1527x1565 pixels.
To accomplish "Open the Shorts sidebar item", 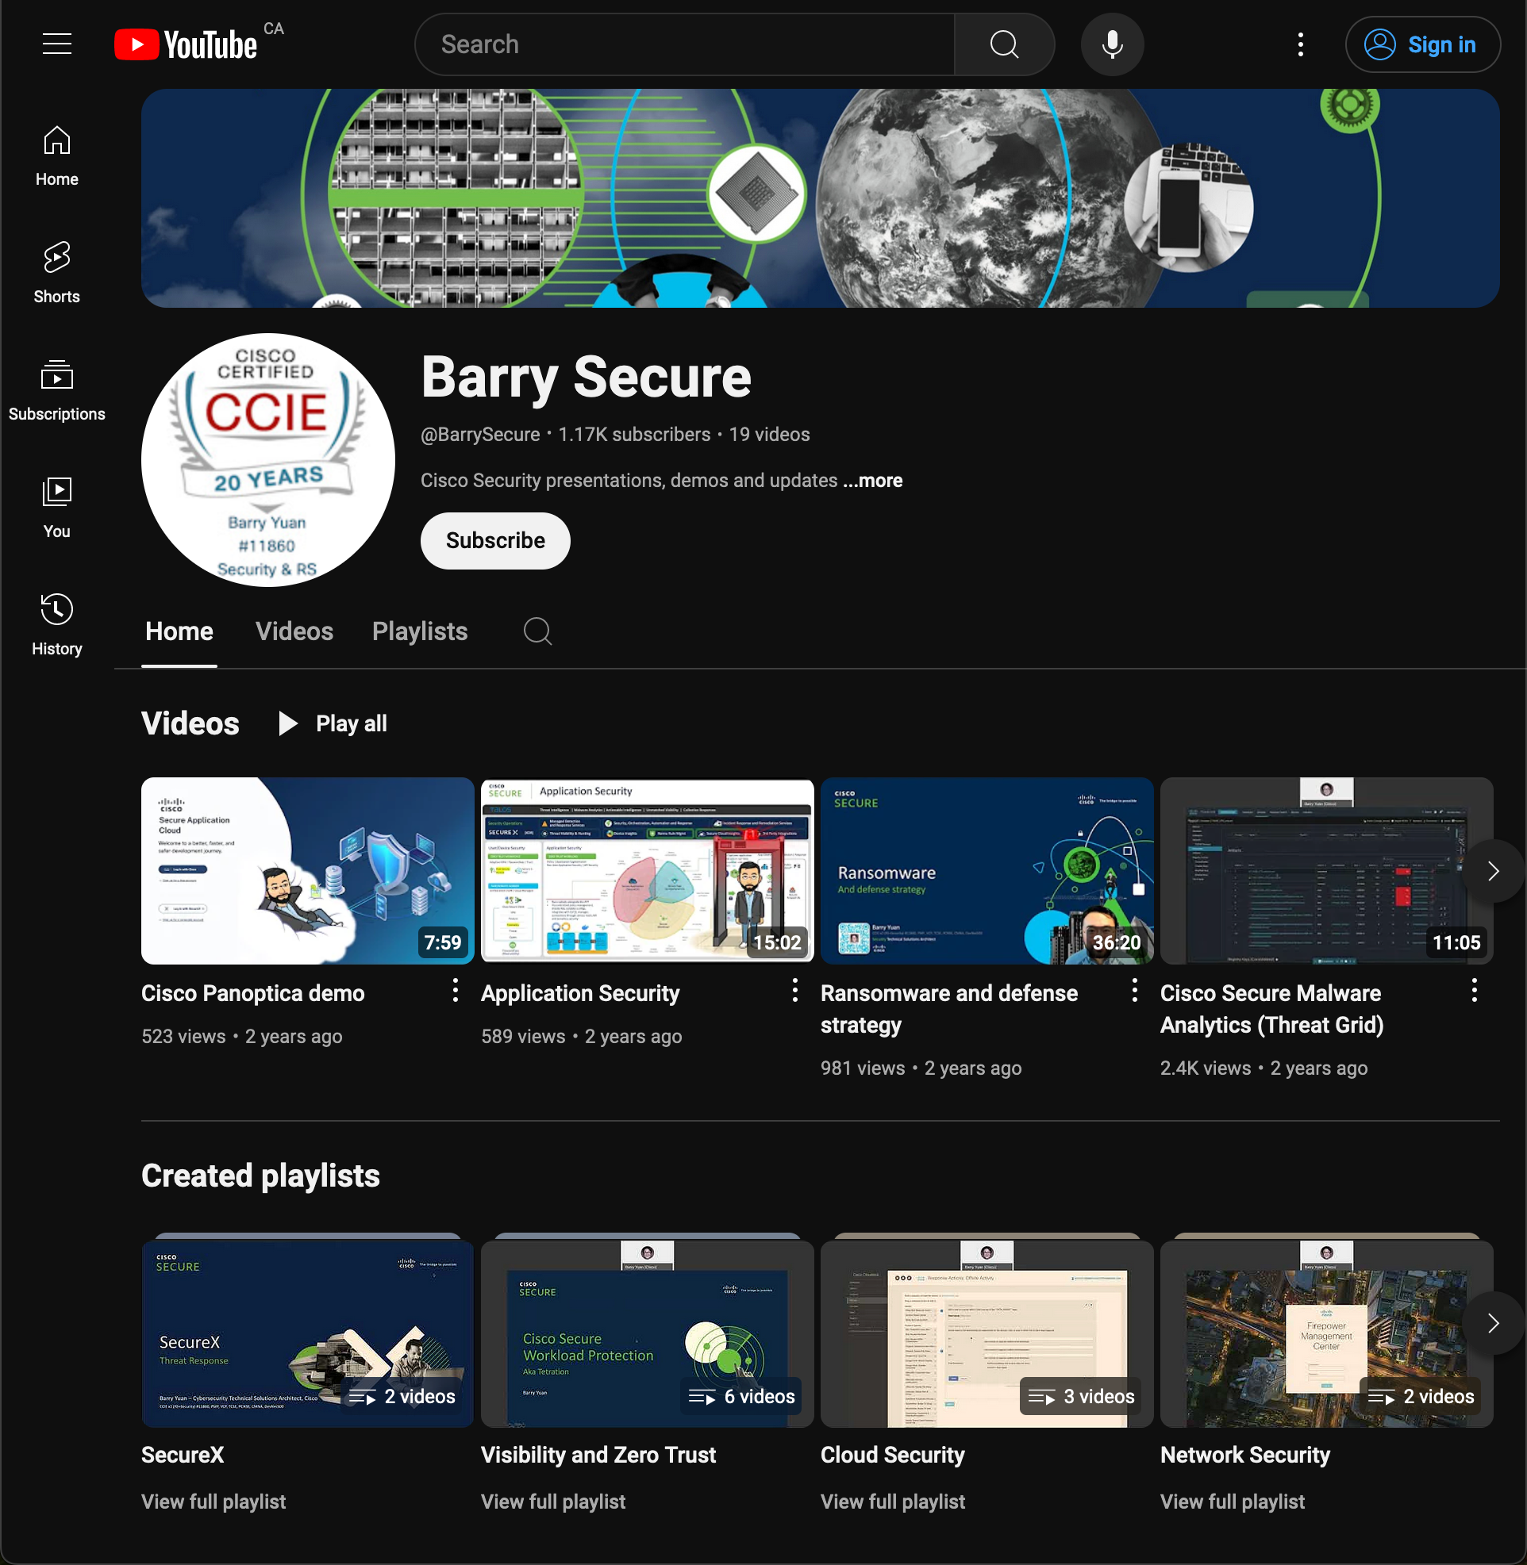I will tap(57, 272).
